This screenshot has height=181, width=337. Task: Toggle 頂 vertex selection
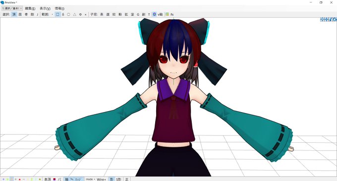click(x=14, y=14)
